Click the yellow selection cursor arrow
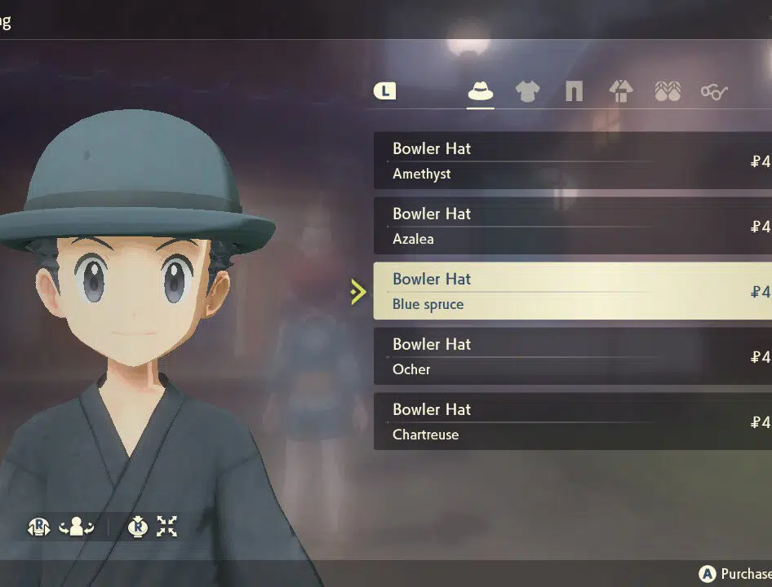Screen dimensions: 772x587 (358, 292)
